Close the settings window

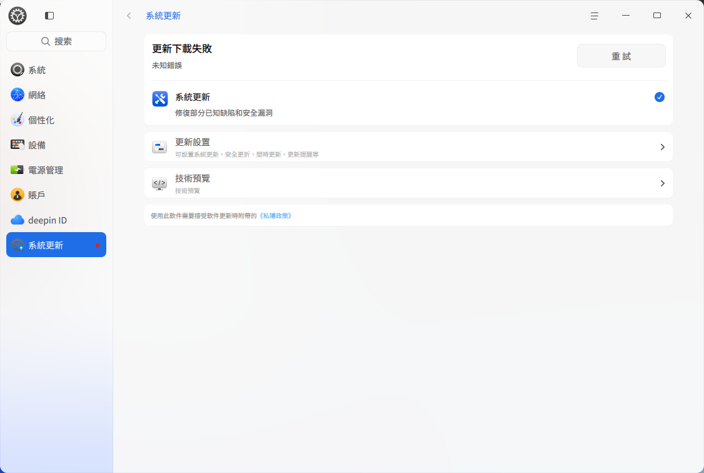point(688,16)
